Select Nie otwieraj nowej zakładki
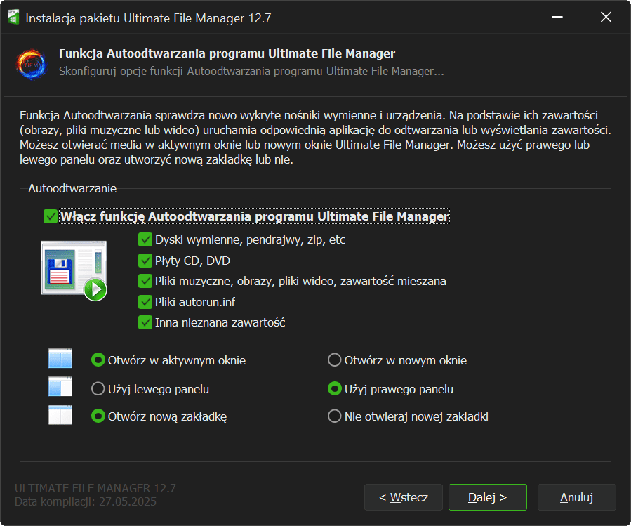The width and height of the screenshot is (631, 526). (x=335, y=416)
